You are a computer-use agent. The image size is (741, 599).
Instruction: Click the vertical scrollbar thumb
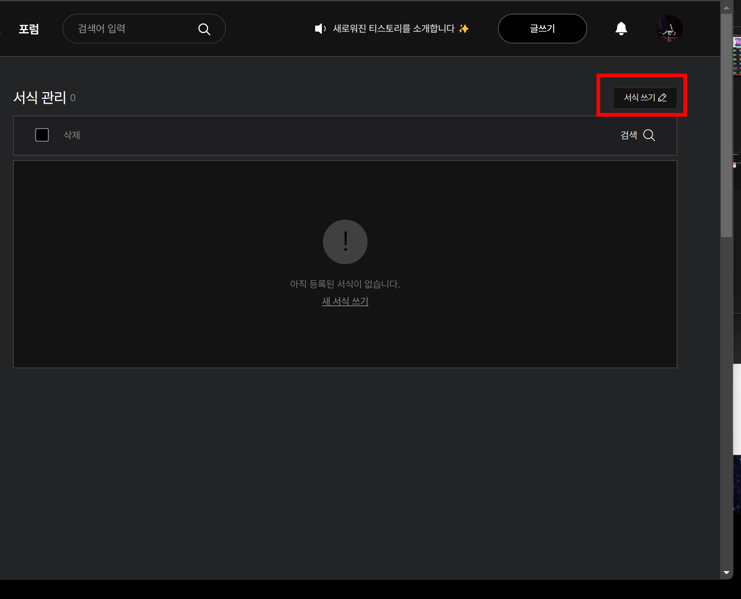[x=726, y=125]
